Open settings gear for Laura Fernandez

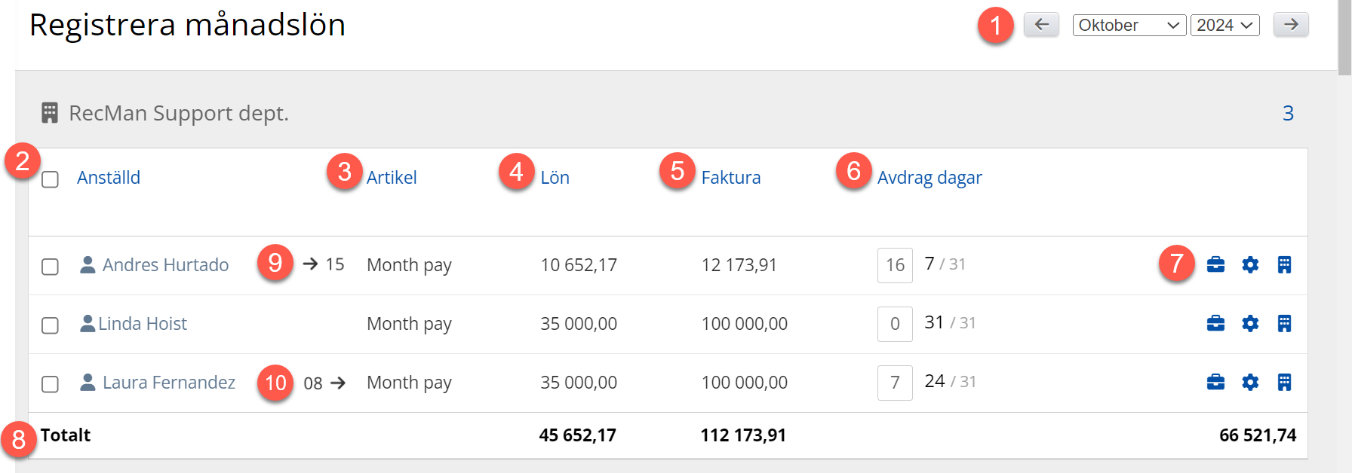(1250, 383)
